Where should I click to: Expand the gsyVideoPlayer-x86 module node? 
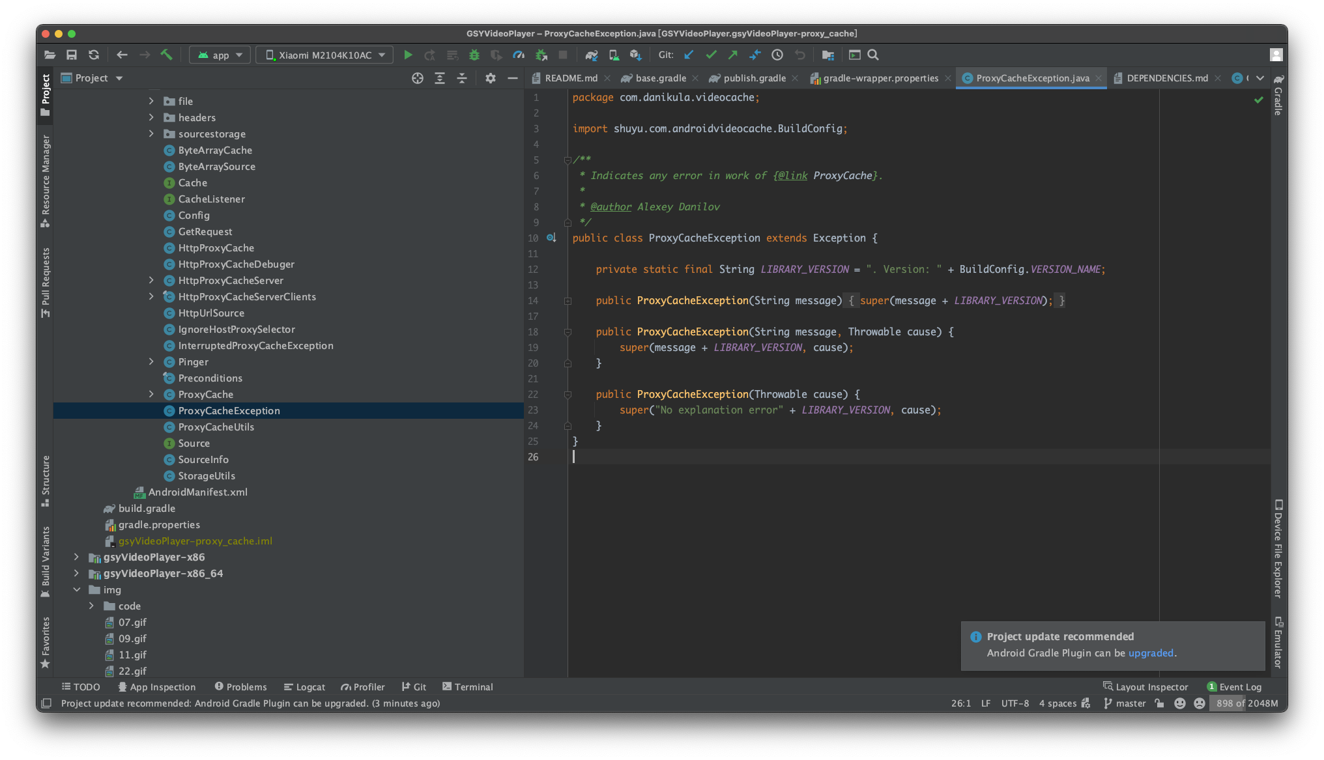76,557
